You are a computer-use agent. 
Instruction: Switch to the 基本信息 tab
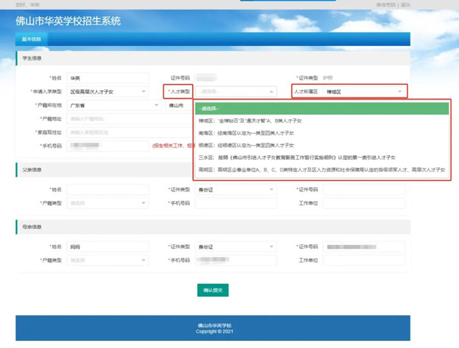(x=32, y=39)
